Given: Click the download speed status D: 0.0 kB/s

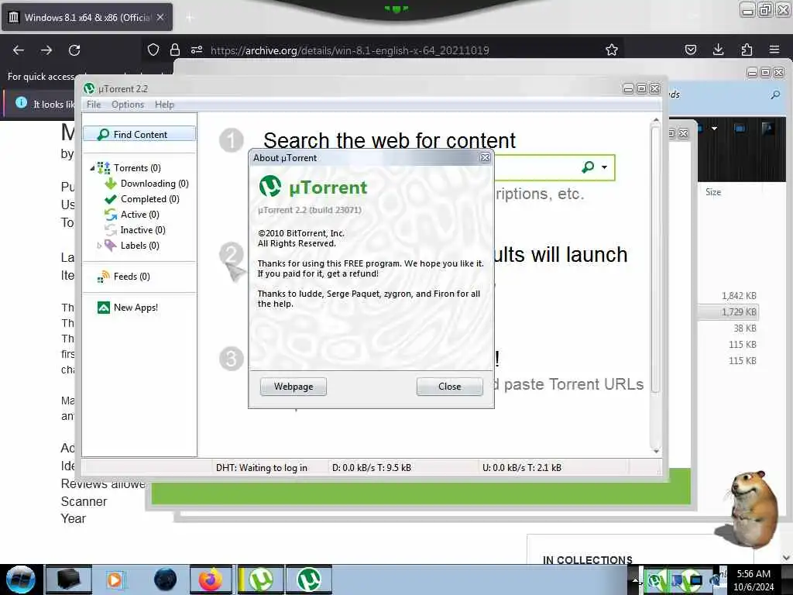Looking at the screenshot, I should tap(371, 467).
